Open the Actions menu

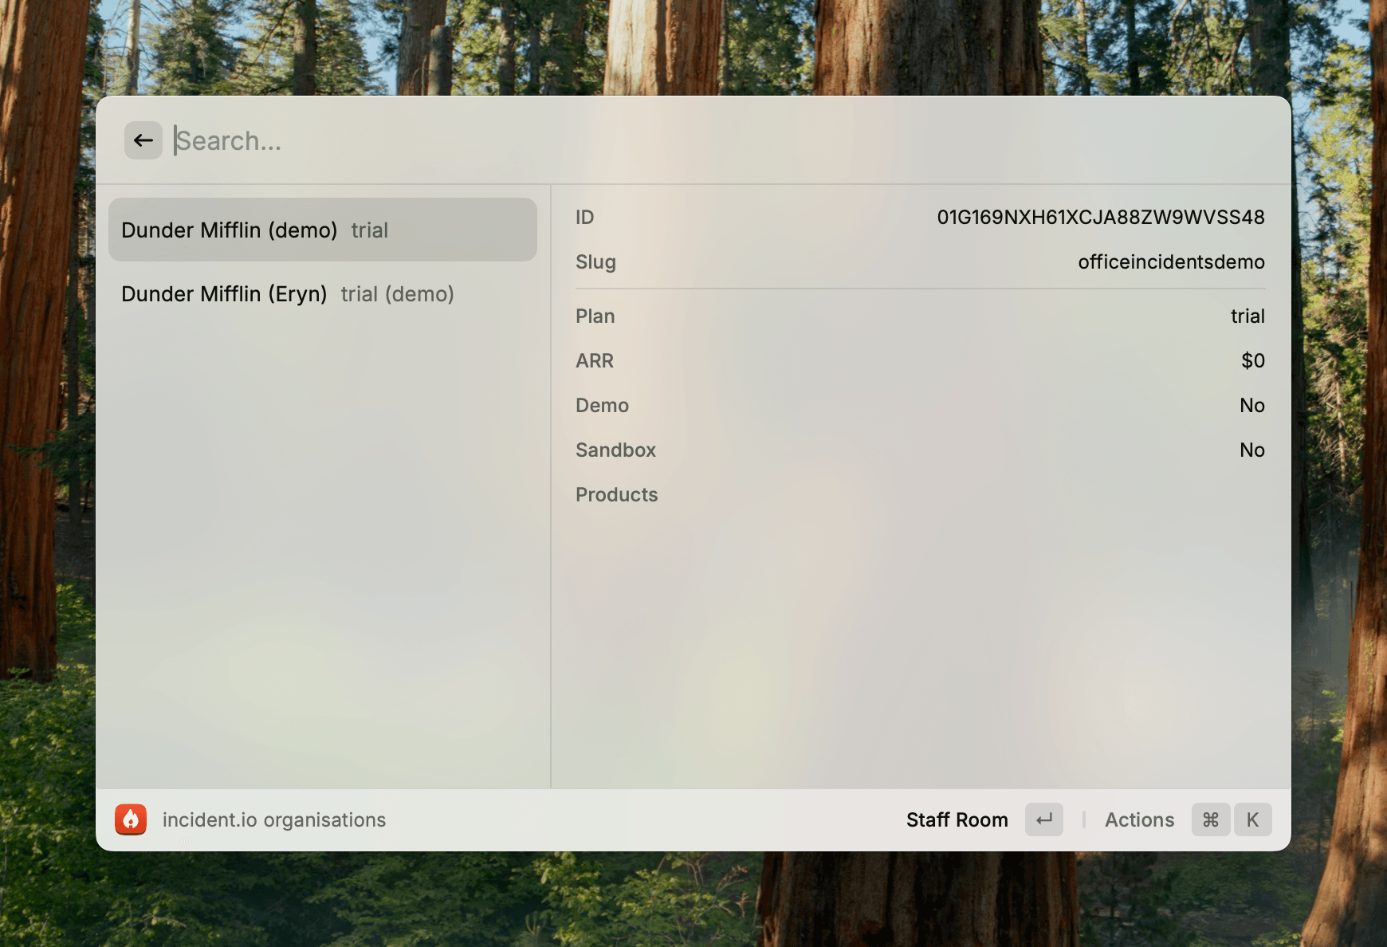[1139, 819]
